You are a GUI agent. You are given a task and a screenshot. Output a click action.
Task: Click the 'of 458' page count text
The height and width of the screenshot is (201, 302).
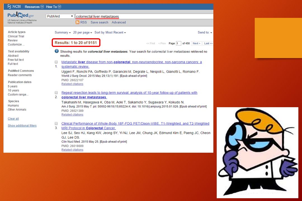tap(186, 43)
